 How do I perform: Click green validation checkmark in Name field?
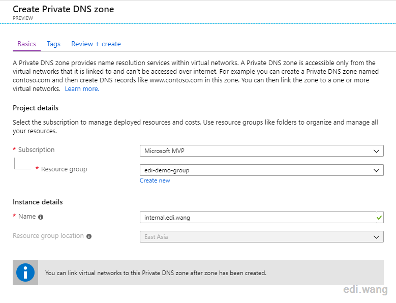click(379, 218)
